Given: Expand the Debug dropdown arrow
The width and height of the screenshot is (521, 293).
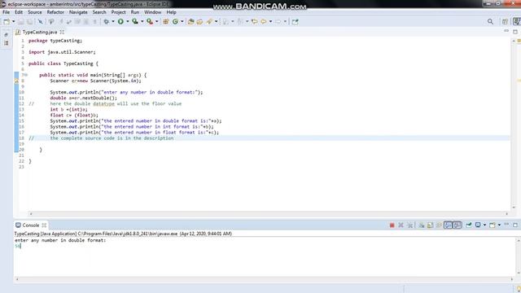Looking at the screenshot, I should point(113,22).
